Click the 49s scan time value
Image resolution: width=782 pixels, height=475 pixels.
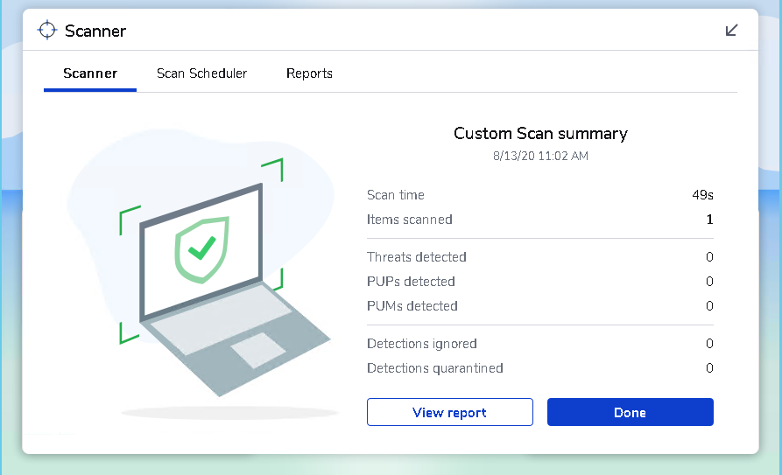tap(702, 195)
